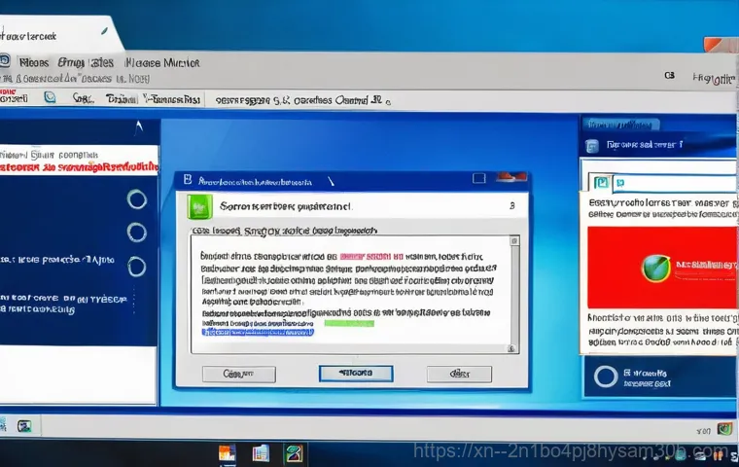Viewport: 739px width, 467px height.
Task: Open the orange app icon in the taskbar
Action: 228,452
